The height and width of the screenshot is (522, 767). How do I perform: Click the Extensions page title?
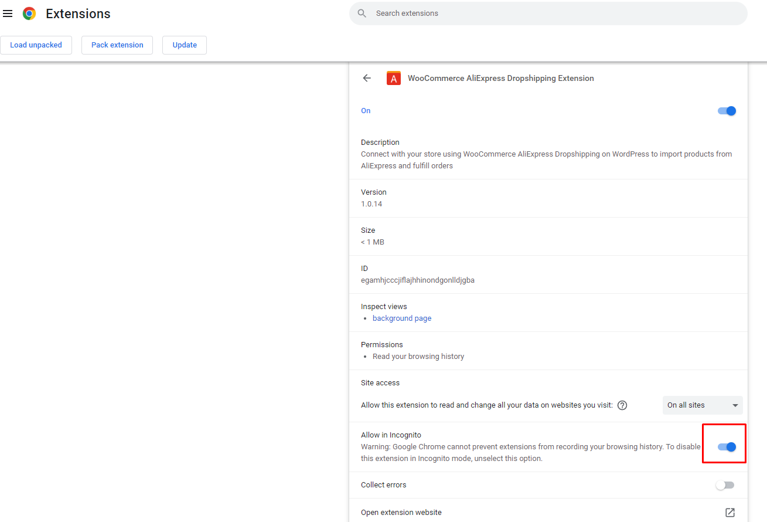click(78, 13)
